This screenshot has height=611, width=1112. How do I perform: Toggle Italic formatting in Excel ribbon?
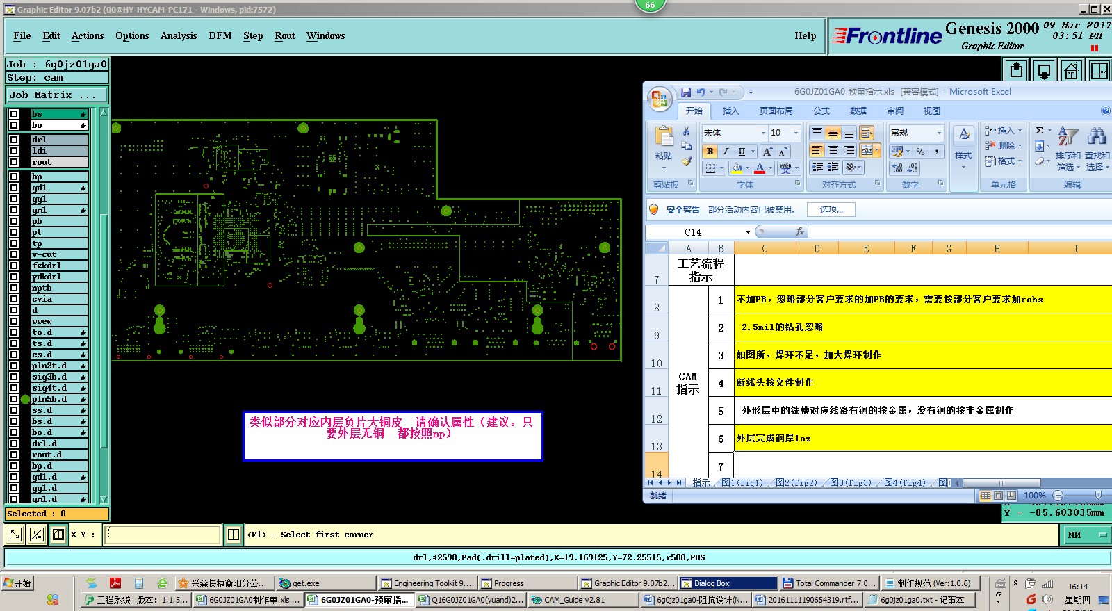[x=726, y=152]
